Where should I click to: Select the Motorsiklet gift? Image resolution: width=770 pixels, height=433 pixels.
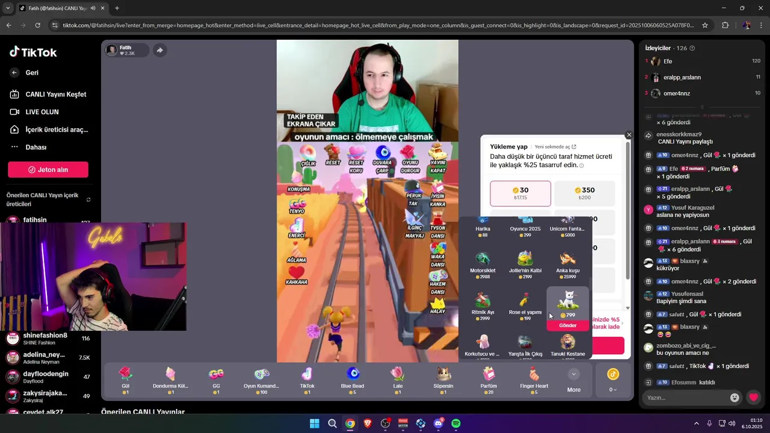pos(482,265)
